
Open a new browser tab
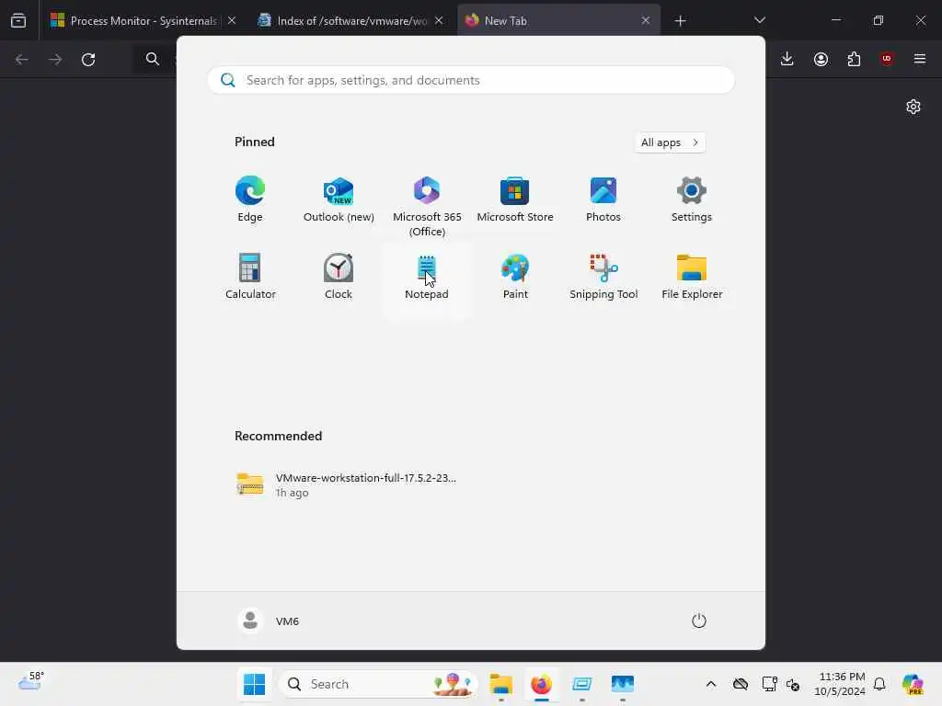pyautogui.click(x=680, y=20)
